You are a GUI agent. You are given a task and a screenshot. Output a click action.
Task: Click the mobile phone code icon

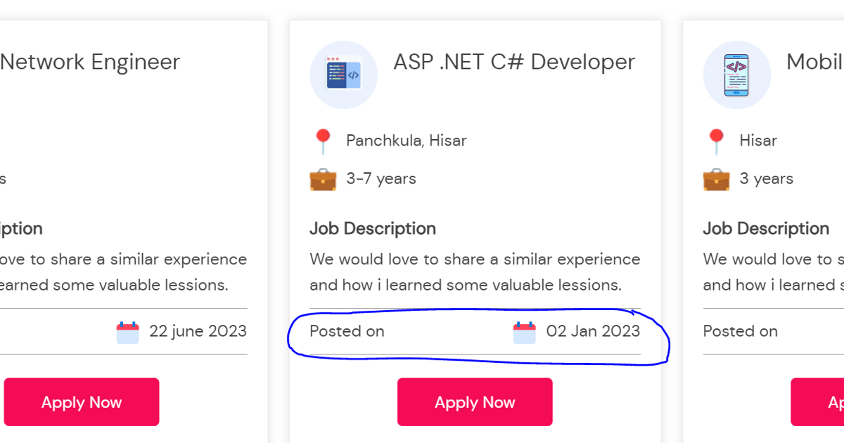[x=736, y=75]
